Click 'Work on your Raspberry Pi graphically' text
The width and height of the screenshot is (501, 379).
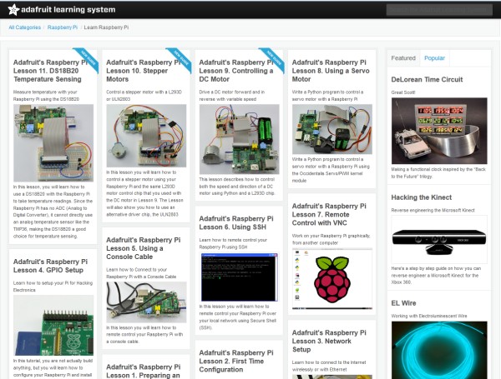coord(331,236)
